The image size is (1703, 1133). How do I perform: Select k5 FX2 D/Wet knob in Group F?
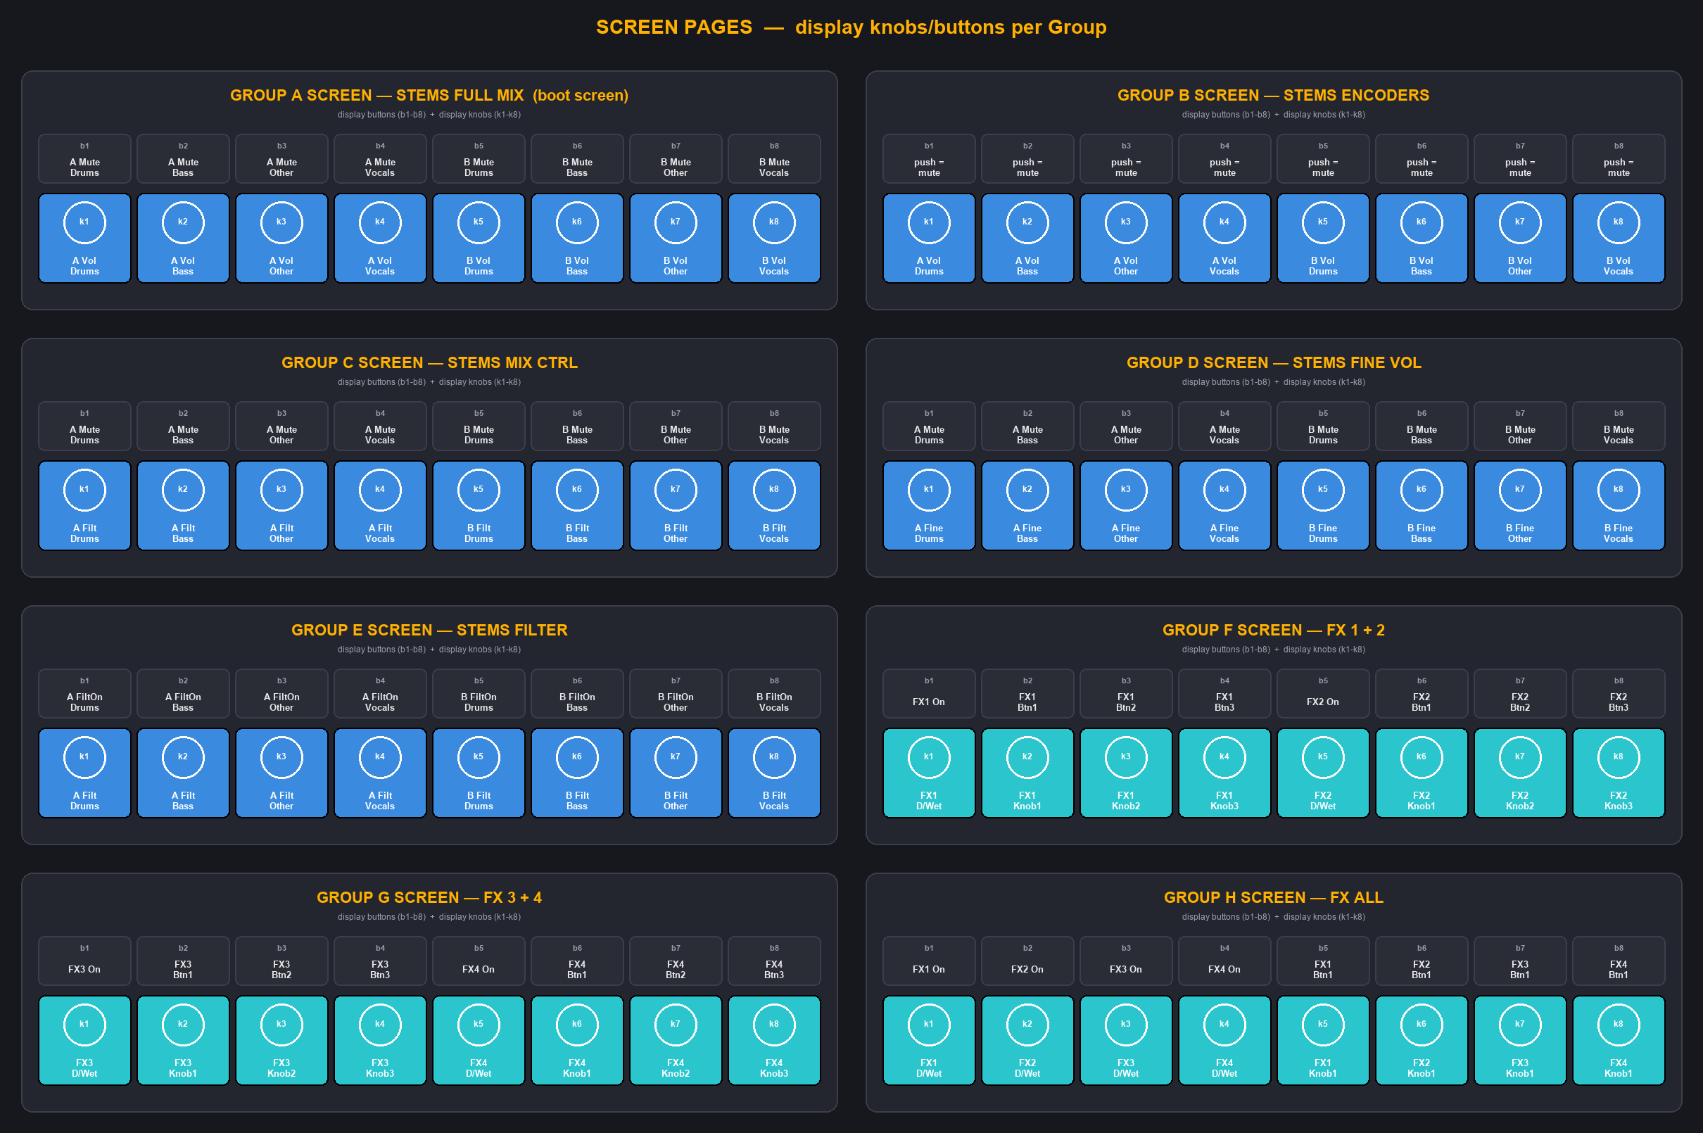[1323, 773]
